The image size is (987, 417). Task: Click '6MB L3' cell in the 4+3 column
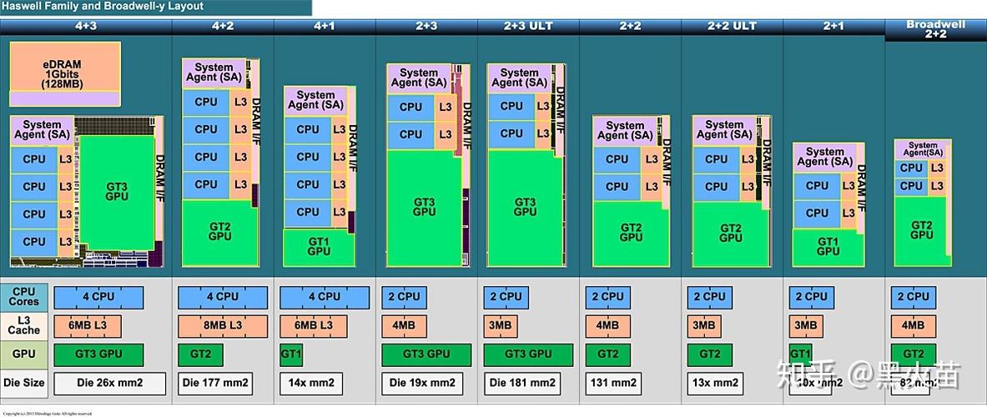click(88, 326)
